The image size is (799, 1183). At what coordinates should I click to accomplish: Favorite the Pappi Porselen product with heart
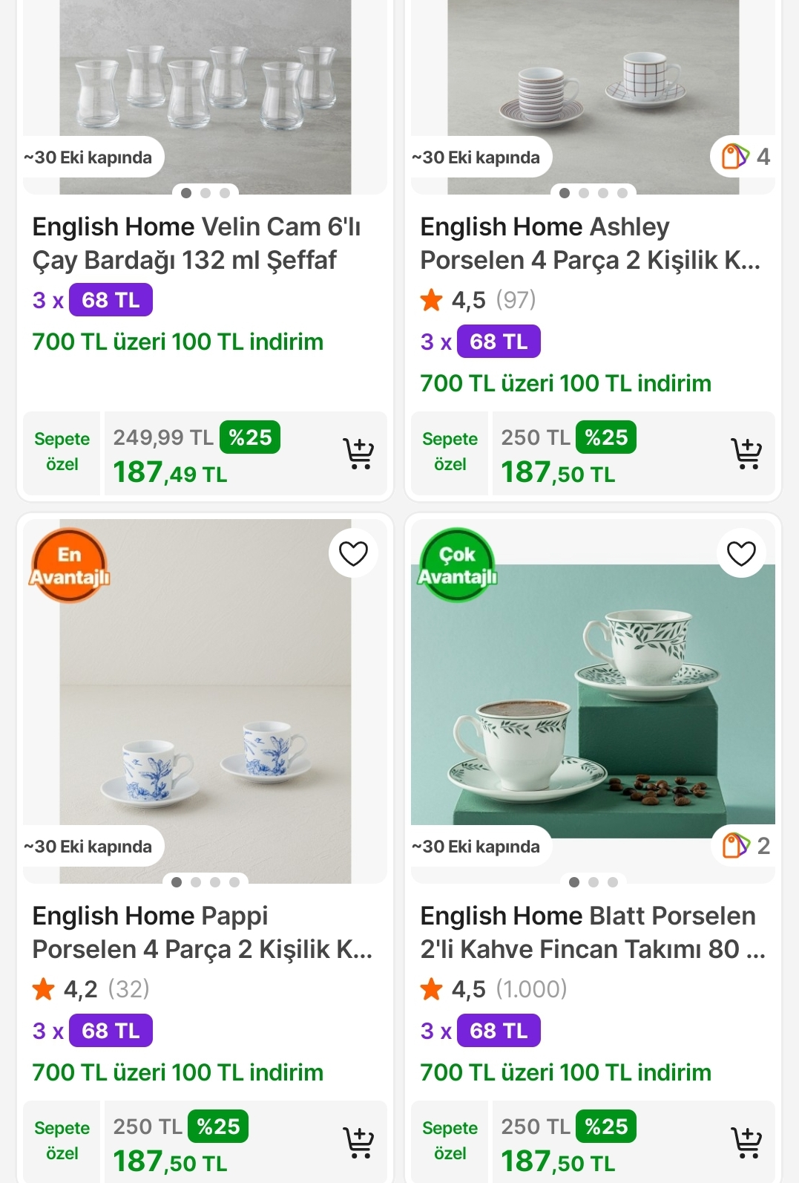pyautogui.click(x=353, y=553)
